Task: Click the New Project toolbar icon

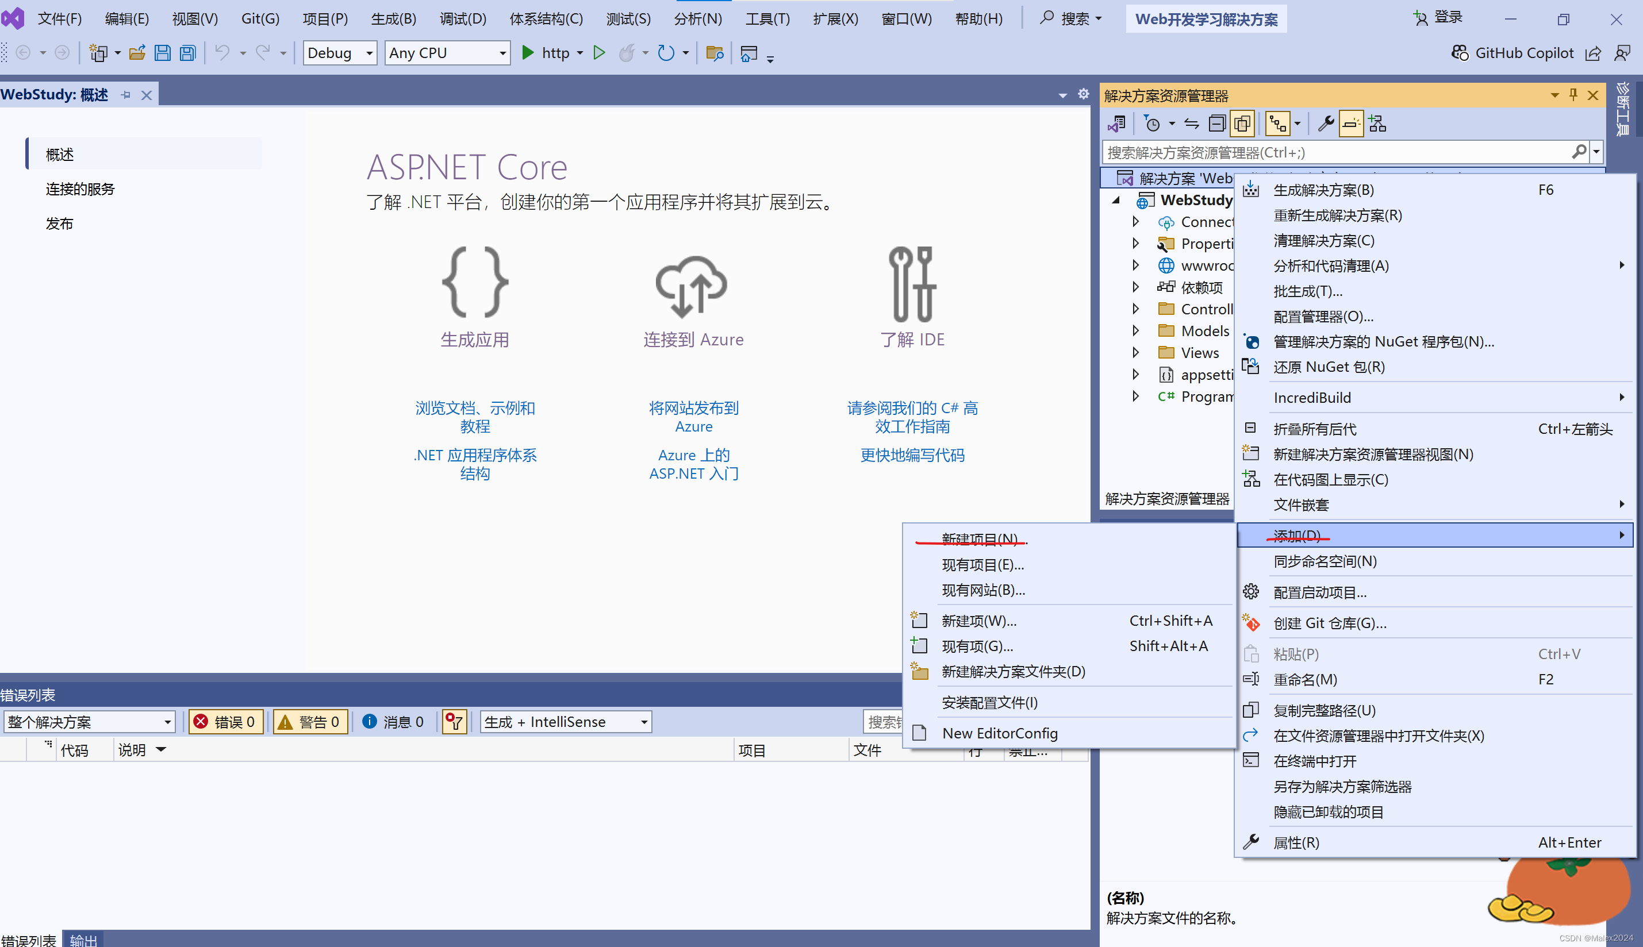Action: coord(98,53)
